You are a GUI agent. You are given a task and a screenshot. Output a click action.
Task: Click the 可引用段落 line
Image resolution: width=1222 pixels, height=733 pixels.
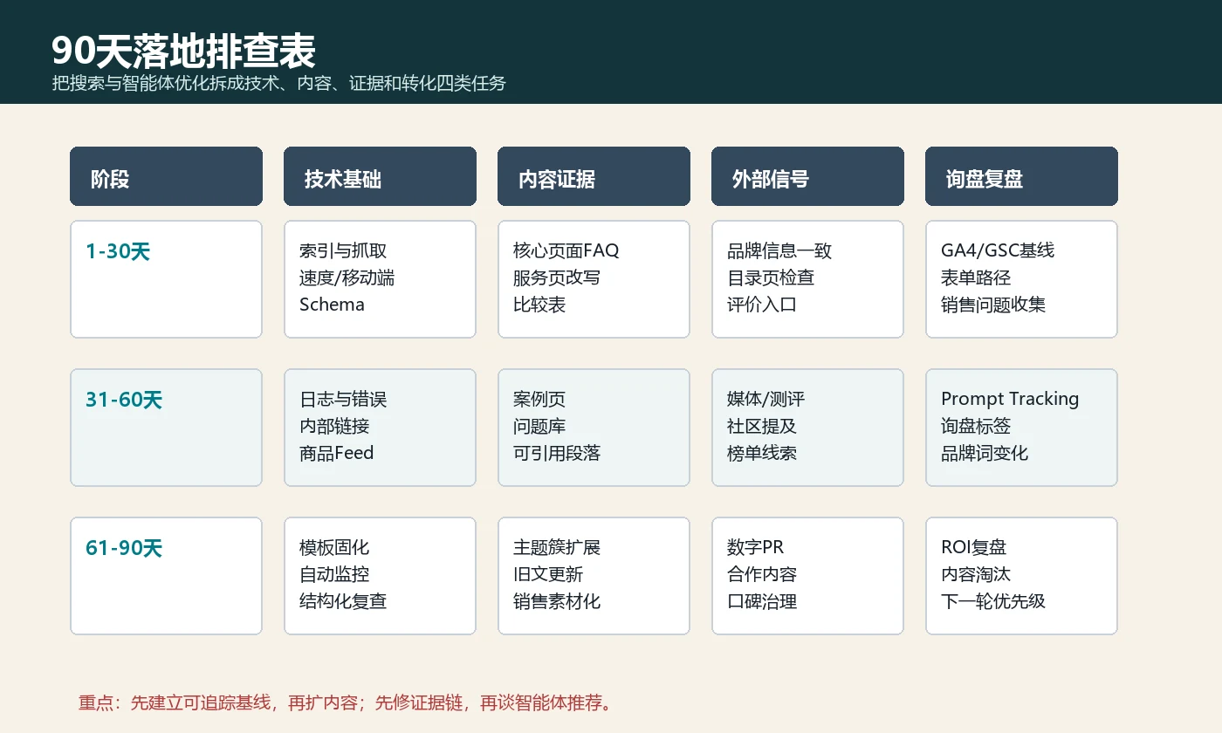pos(557,453)
